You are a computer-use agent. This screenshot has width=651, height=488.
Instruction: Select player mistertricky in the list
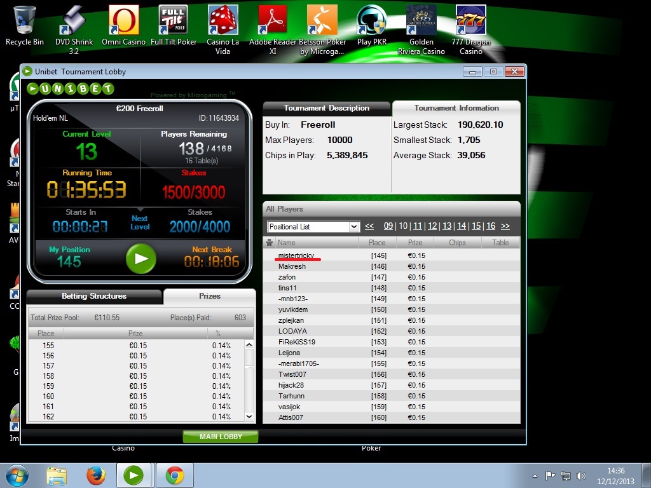point(391,255)
